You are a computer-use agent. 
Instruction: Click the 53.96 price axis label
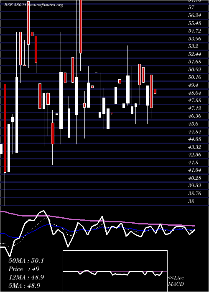tap(194, 39)
